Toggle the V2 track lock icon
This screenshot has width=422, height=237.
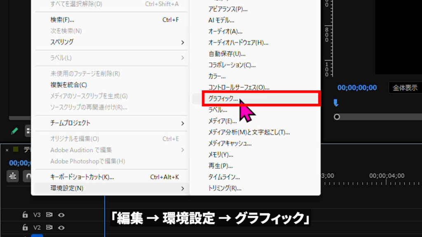(x=25, y=228)
